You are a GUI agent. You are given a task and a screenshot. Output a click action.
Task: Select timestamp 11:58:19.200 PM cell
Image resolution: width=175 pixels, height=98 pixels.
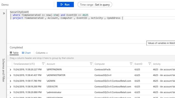tap(27, 87)
